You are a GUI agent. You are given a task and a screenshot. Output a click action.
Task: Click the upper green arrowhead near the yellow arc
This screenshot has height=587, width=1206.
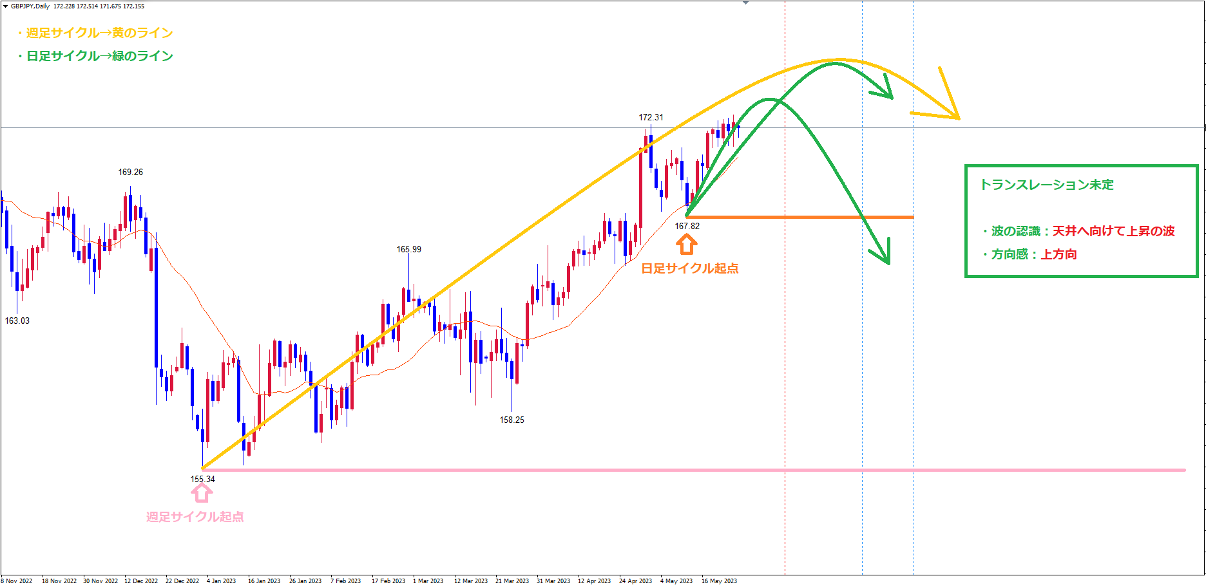[886, 91]
